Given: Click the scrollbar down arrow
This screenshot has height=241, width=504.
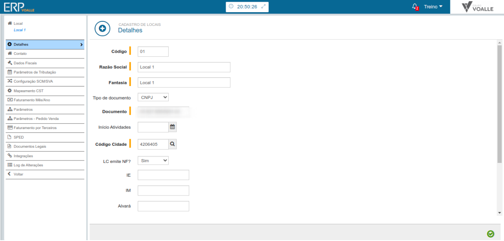Looking at the screenshot, I should click(499, 213).
